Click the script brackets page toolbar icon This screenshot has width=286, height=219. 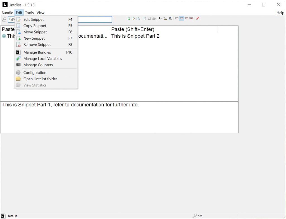pyautogui.click(x=144, y=18)
